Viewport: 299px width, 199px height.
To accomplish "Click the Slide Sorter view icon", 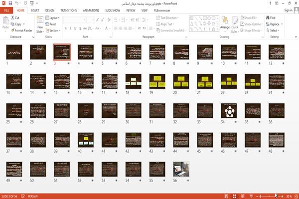I will click(235, 196).
